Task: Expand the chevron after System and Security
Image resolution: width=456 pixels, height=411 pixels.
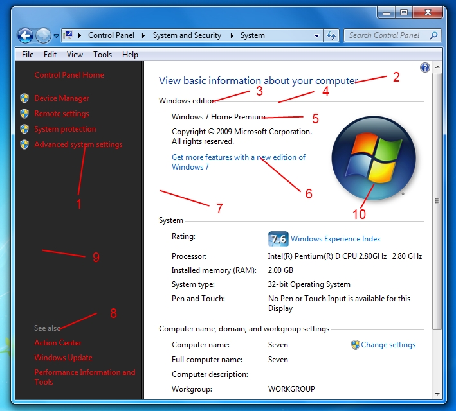Action: click(x=232, y=35)
